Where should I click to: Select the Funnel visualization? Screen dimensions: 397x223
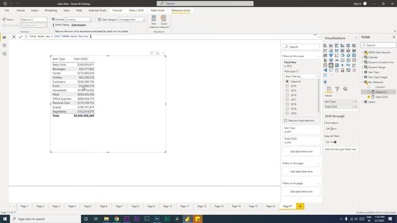click(x=331, y=55)
